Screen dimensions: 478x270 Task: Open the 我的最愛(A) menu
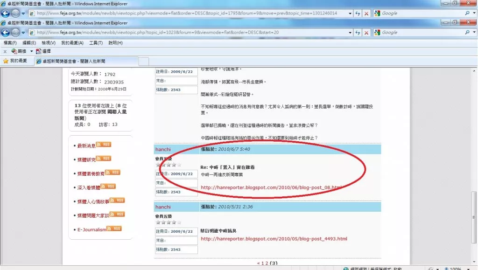72,43
